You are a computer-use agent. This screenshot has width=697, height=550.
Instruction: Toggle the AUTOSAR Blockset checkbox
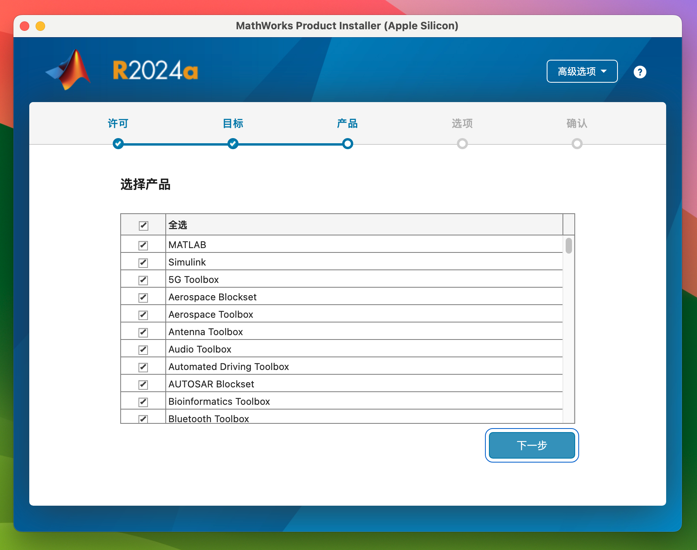coord(143,385)
